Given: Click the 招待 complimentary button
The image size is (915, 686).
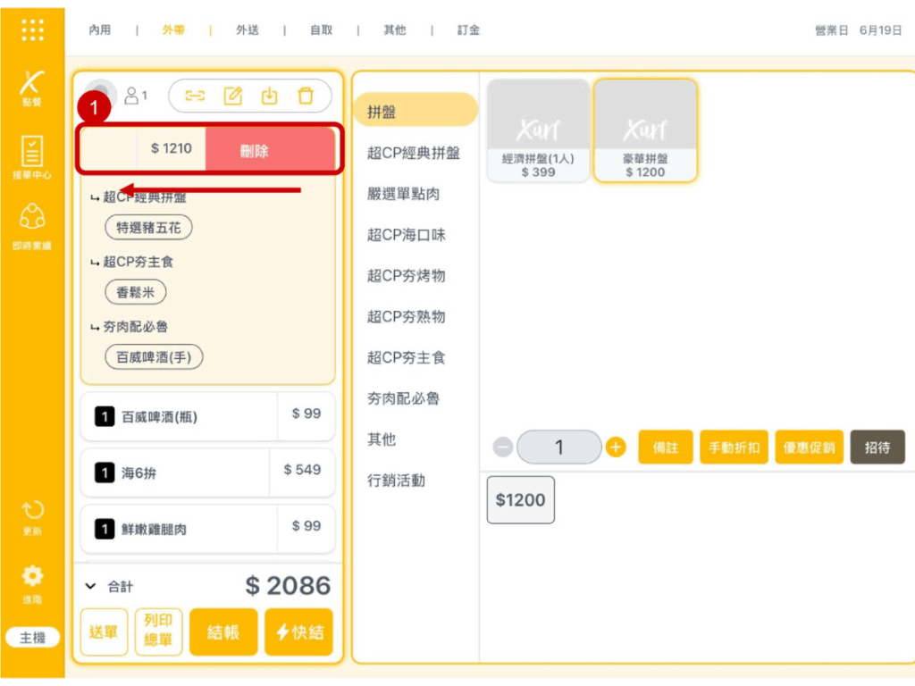Looking at the screenshot, I should pos(877,447).
